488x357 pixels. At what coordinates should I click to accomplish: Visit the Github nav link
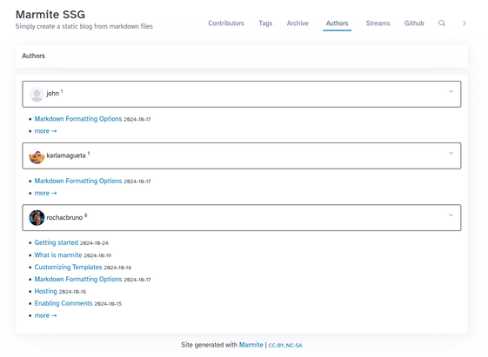(414, 23)
